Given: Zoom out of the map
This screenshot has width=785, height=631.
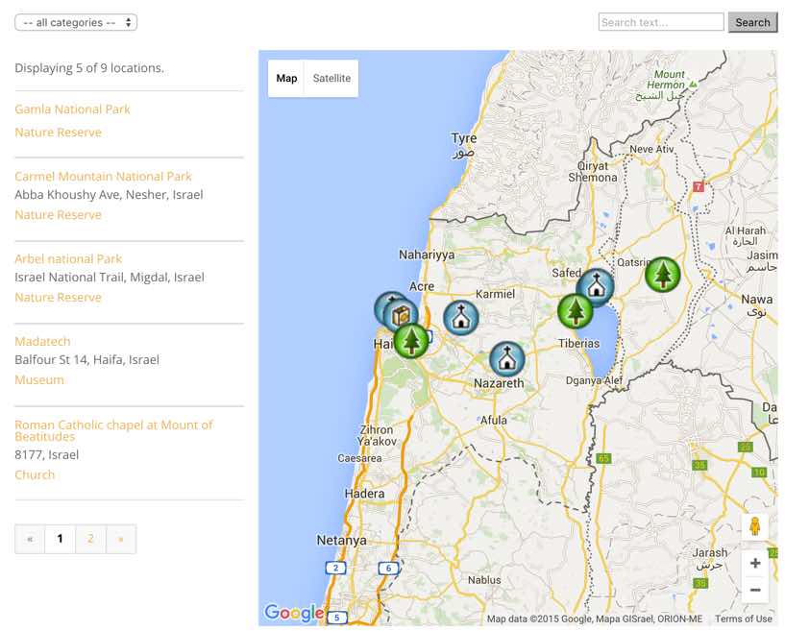Looking at the screenshot, I should [754, 590].
